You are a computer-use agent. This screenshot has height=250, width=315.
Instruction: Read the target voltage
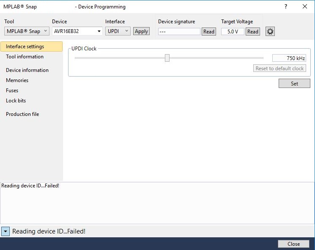[x=253, y=32]
